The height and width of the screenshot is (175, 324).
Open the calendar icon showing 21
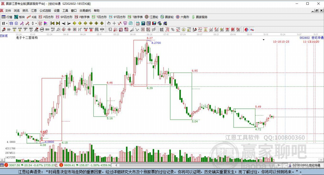tap(137, 23)
